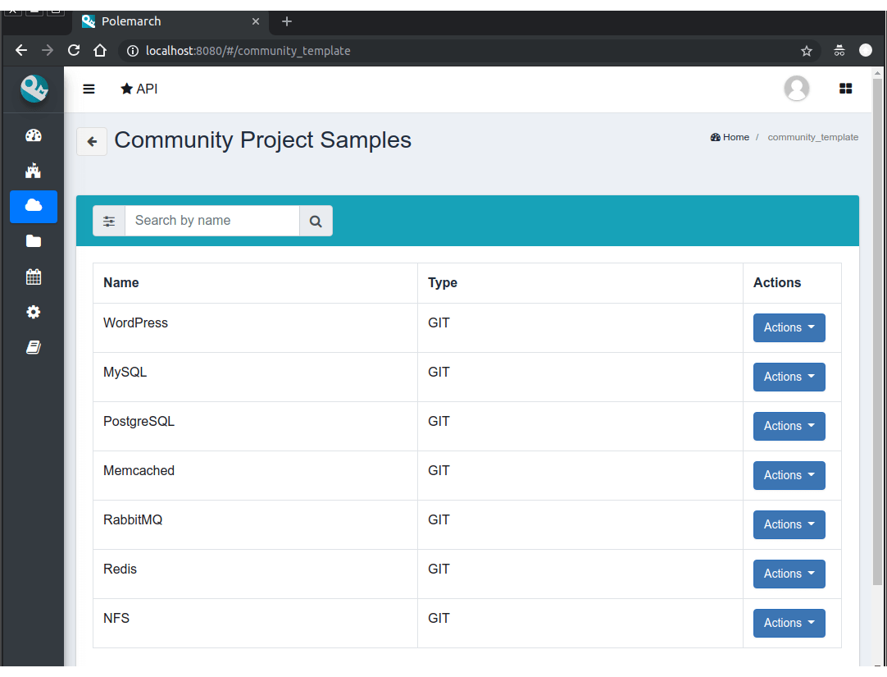Open the search filters slider icon
The image size is (887, 677).
(109, 221)
